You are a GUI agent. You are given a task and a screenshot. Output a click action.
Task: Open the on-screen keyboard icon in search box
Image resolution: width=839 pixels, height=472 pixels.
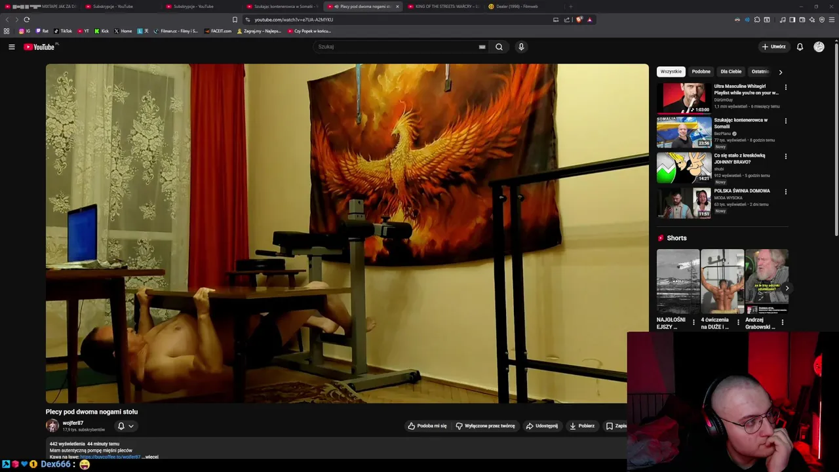482,47
